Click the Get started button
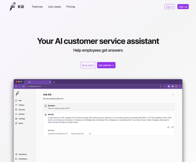Viewport: 196px width, 162px height. [106, 65]
